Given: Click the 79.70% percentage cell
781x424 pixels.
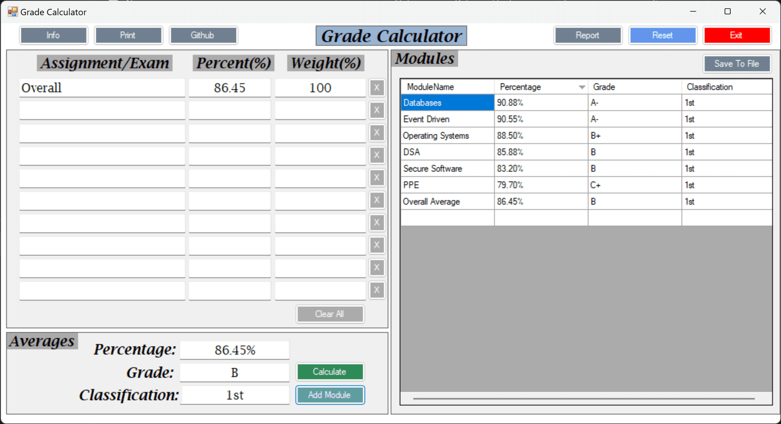Looking at the screenshot, I should pyautogui.click(x=541, y=185).
